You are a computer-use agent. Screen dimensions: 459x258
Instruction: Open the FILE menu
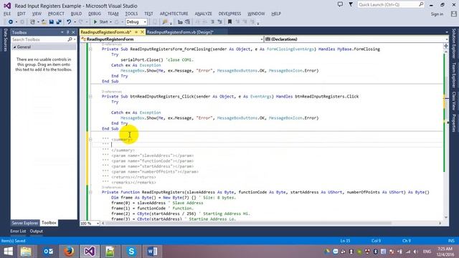coord(7,14)
